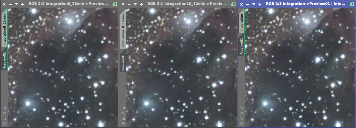Image resolution: width=356 pixels, height=128 pixels.
Task: Switch to Preview01 tab in integration8_15min window
Action: pos(4,60)
